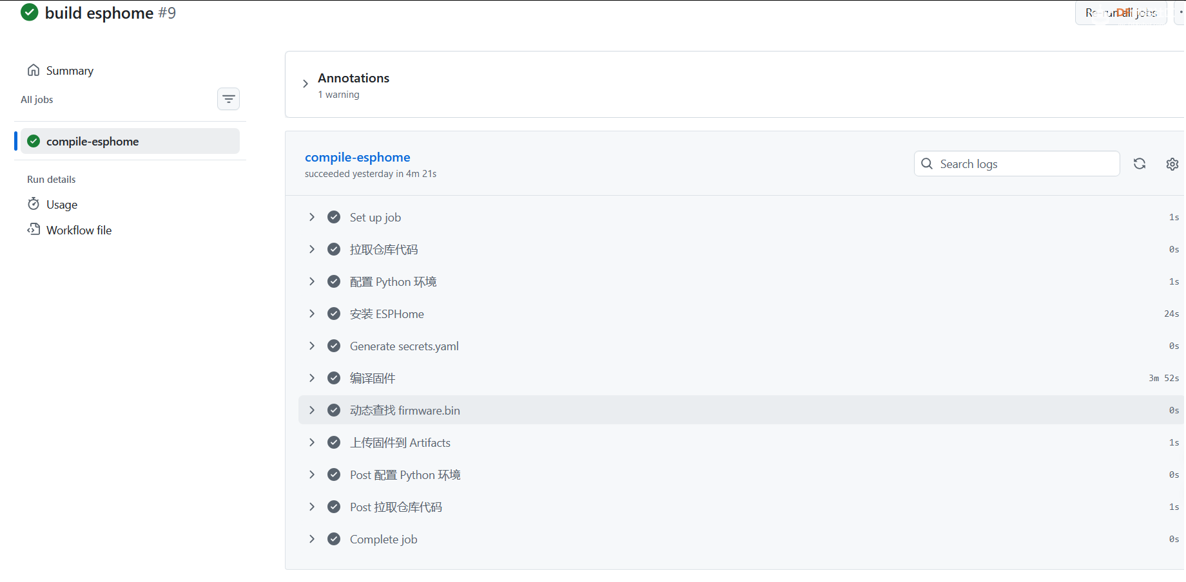Image resolution: width=1186 pixels, height=582 pixels.
Task: Click Generate secrets.yaml step check icon
Action: tap(334, 346)
